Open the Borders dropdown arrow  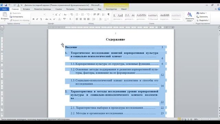[108, 19]
